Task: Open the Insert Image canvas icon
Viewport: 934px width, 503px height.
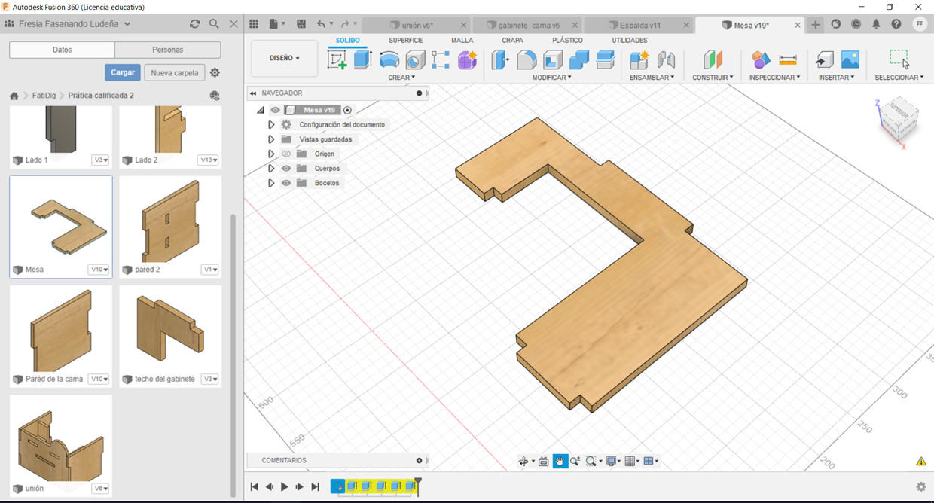Action: [x=850, y=60]
